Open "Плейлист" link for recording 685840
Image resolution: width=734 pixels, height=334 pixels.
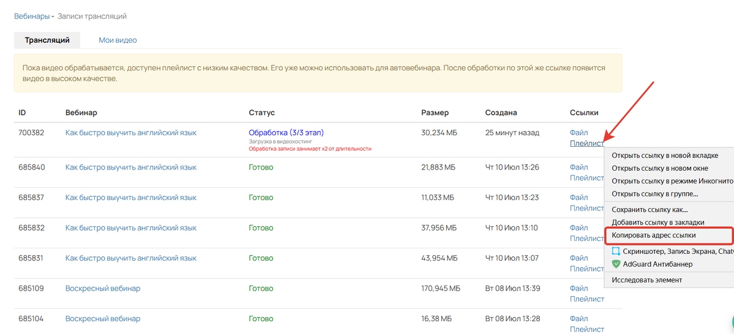tap(586, 178)
